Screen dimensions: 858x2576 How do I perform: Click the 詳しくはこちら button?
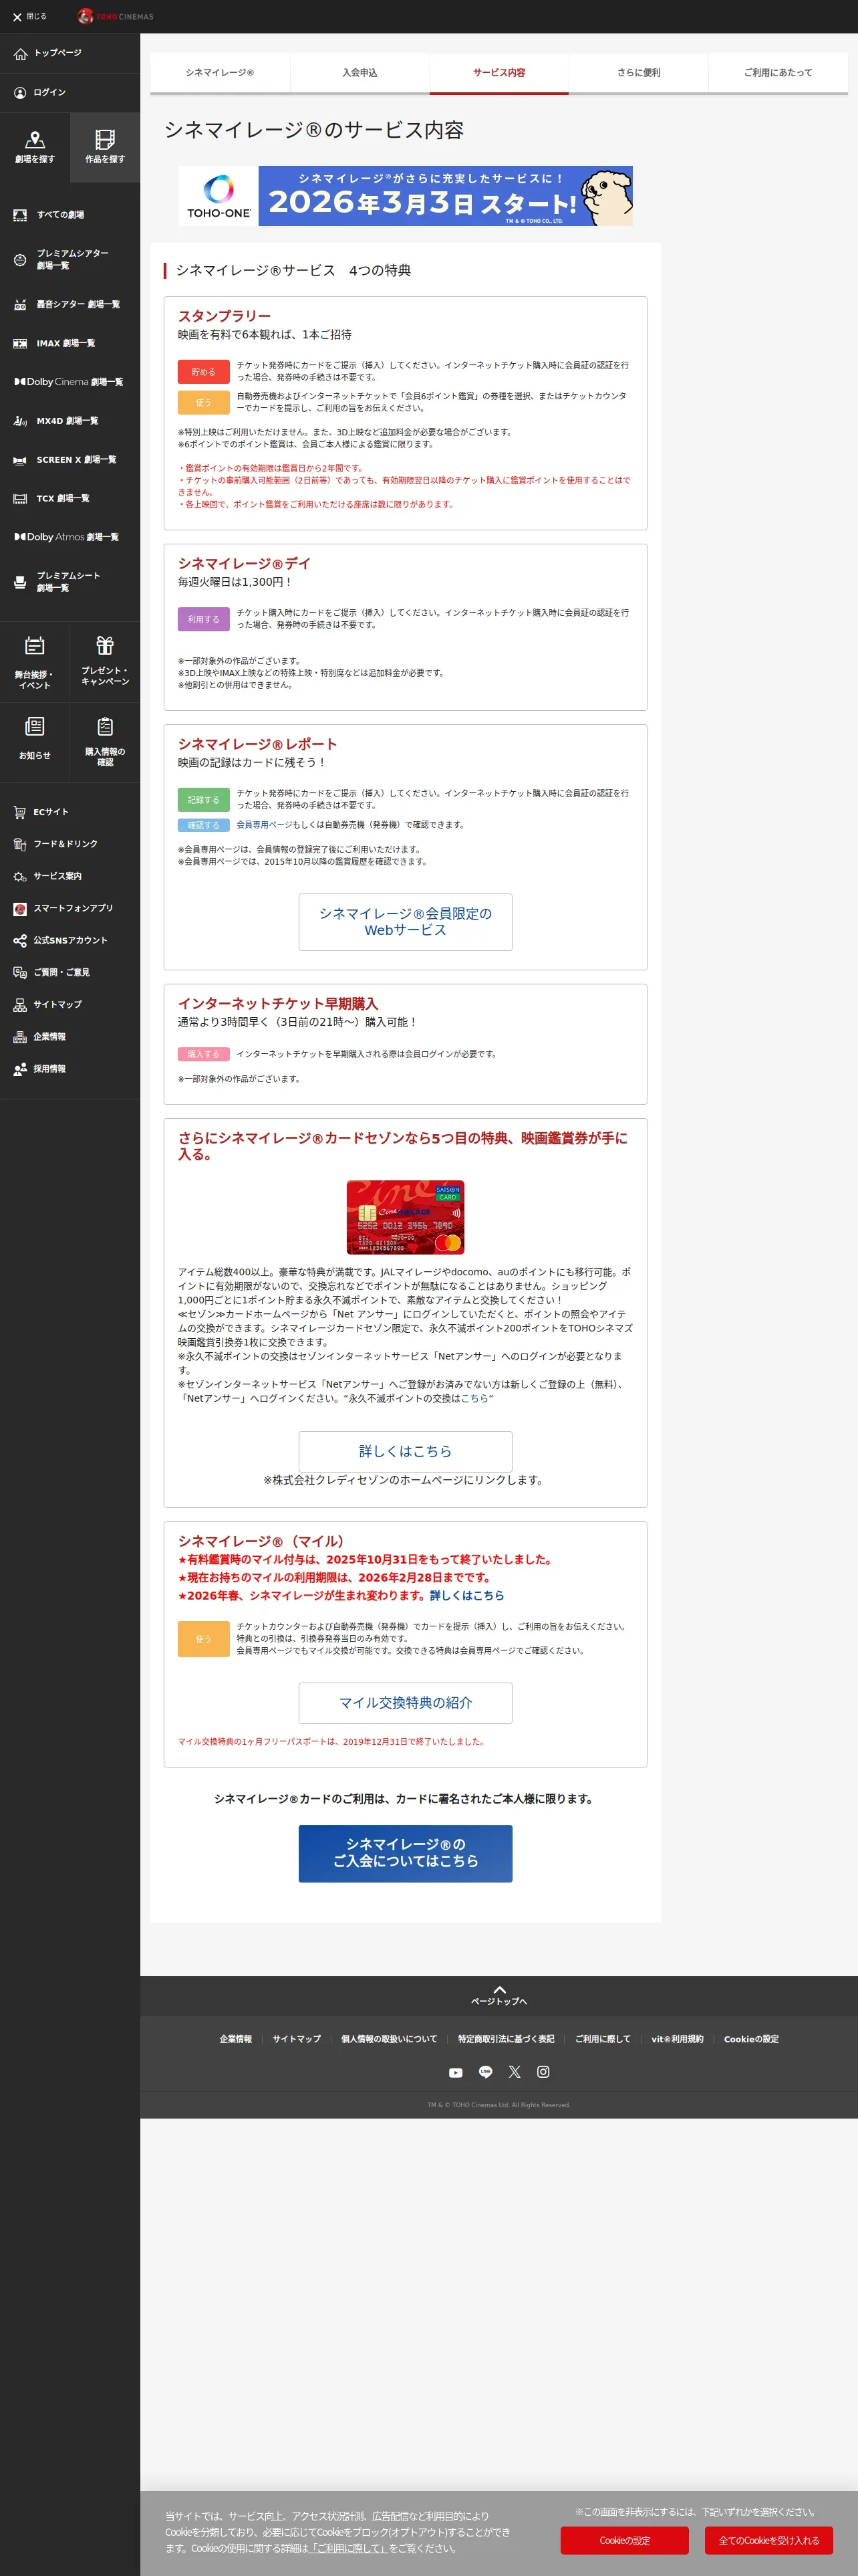pos(406,1451)
